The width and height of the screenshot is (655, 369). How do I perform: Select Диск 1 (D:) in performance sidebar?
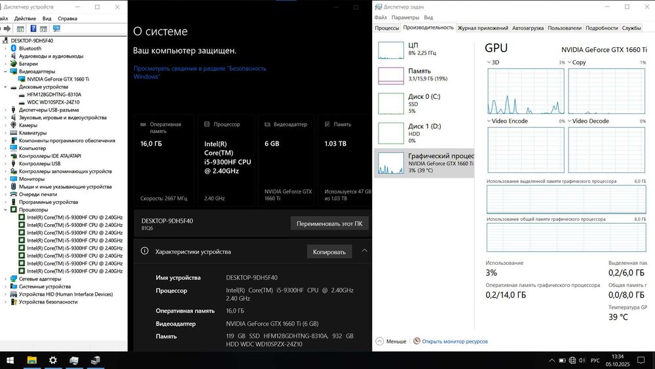pyautogui.click(x=424, y=133)
